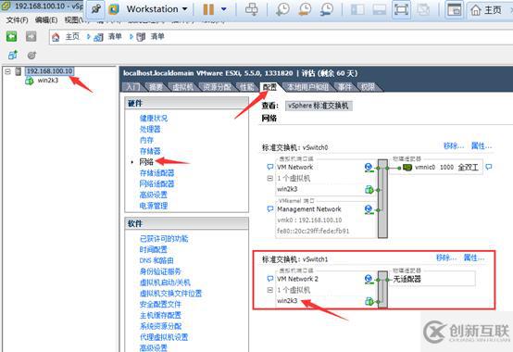Click the unity mode icon

coord(423,9)
